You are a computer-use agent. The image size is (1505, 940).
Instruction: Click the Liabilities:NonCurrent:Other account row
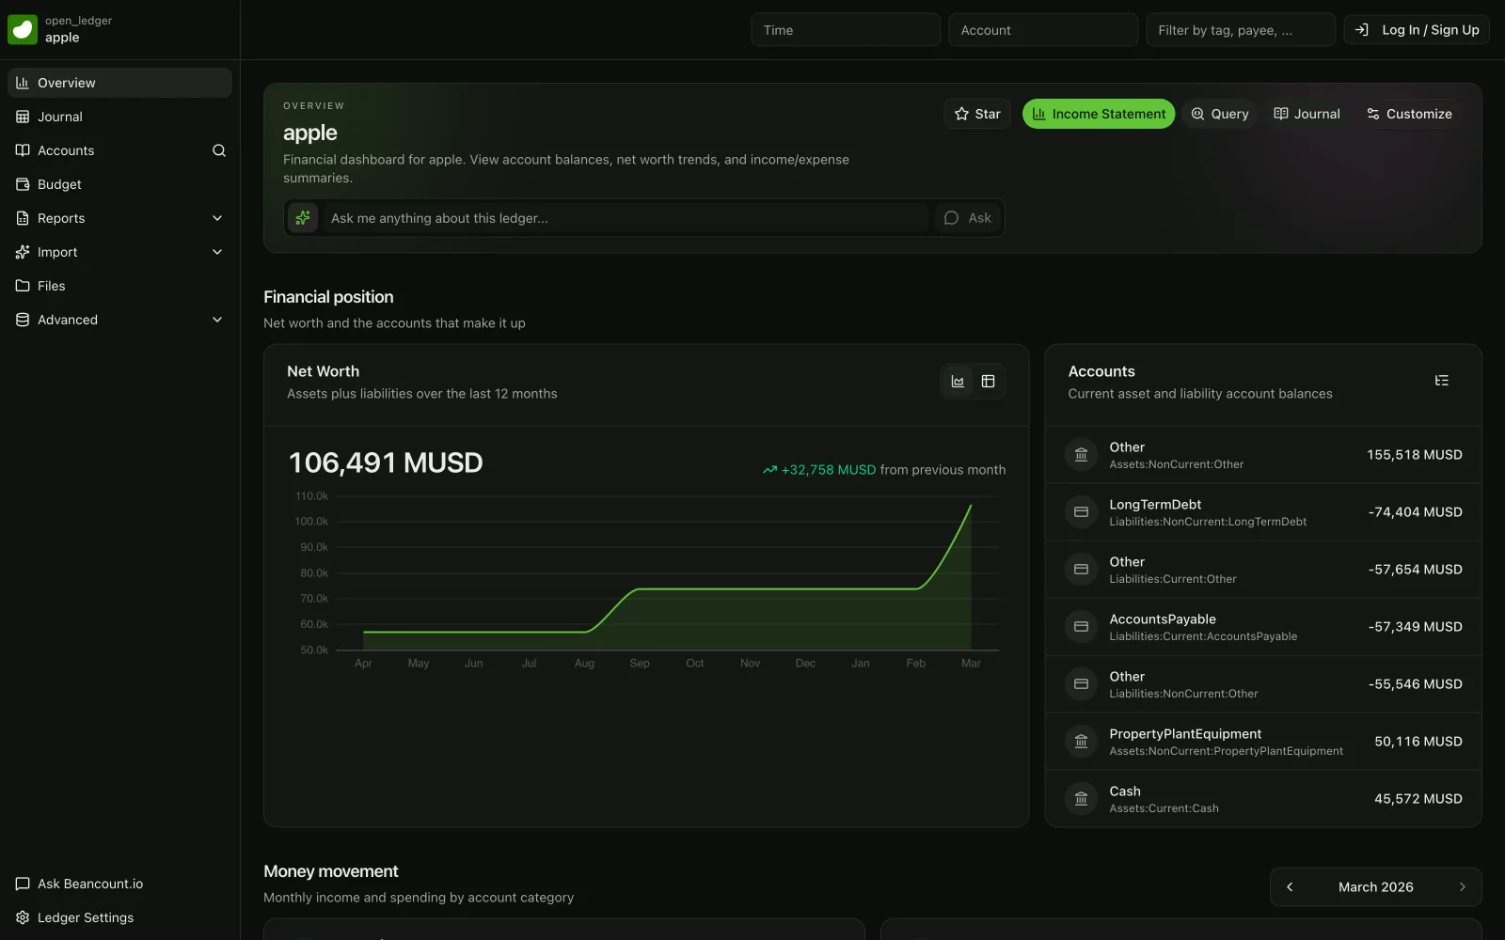pyautogui.click(x=1263, y=684)
